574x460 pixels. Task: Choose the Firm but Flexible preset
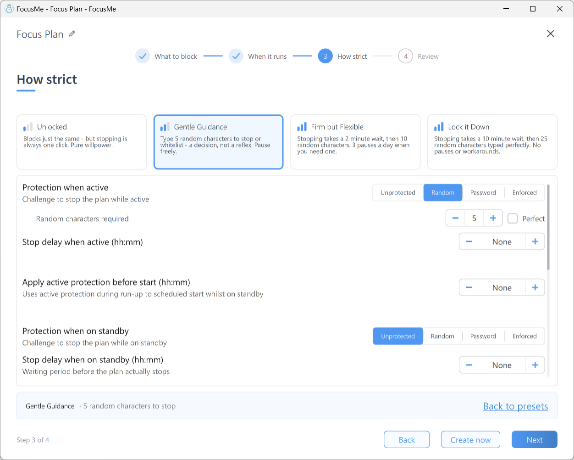coord(355,142)
